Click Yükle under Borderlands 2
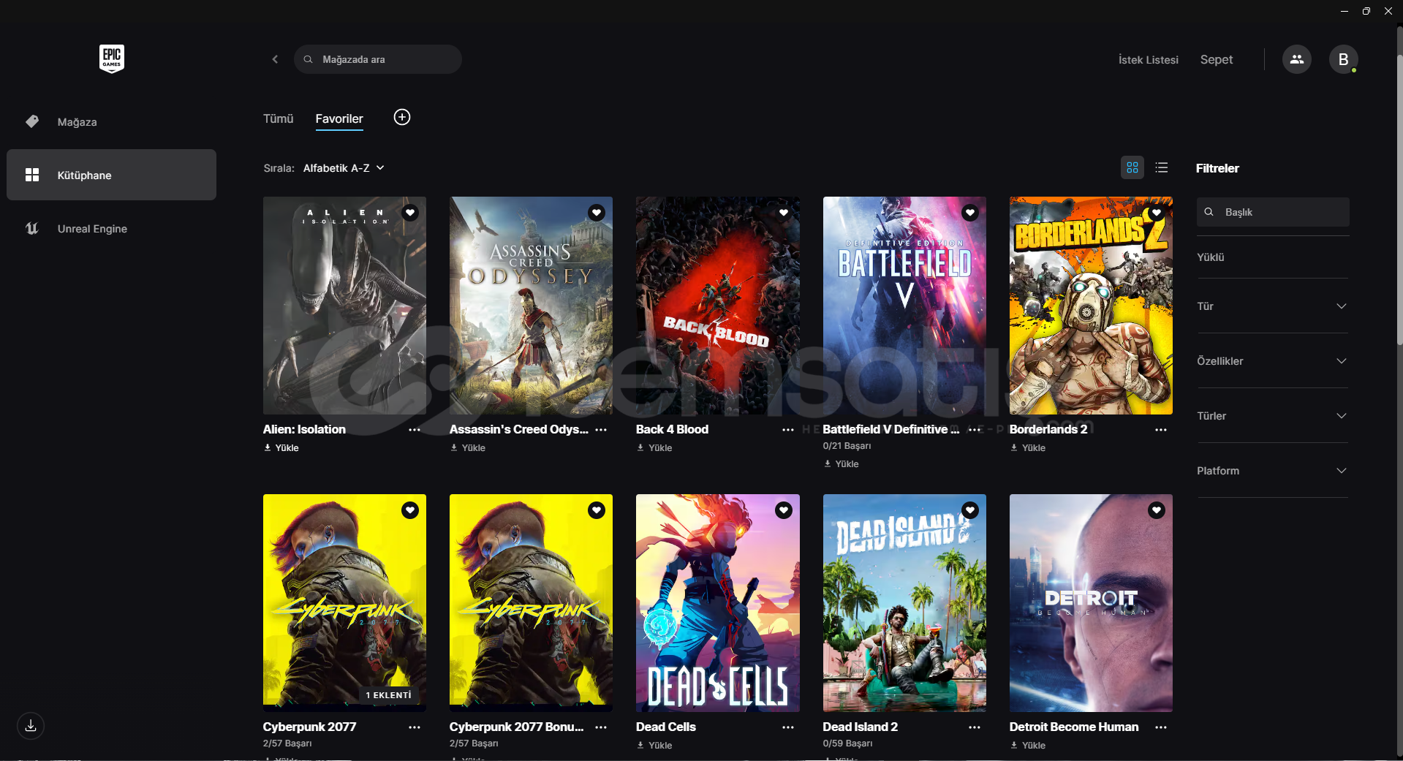The height and width of the screenshot is (761, 1403). [x=1028, y=448]
